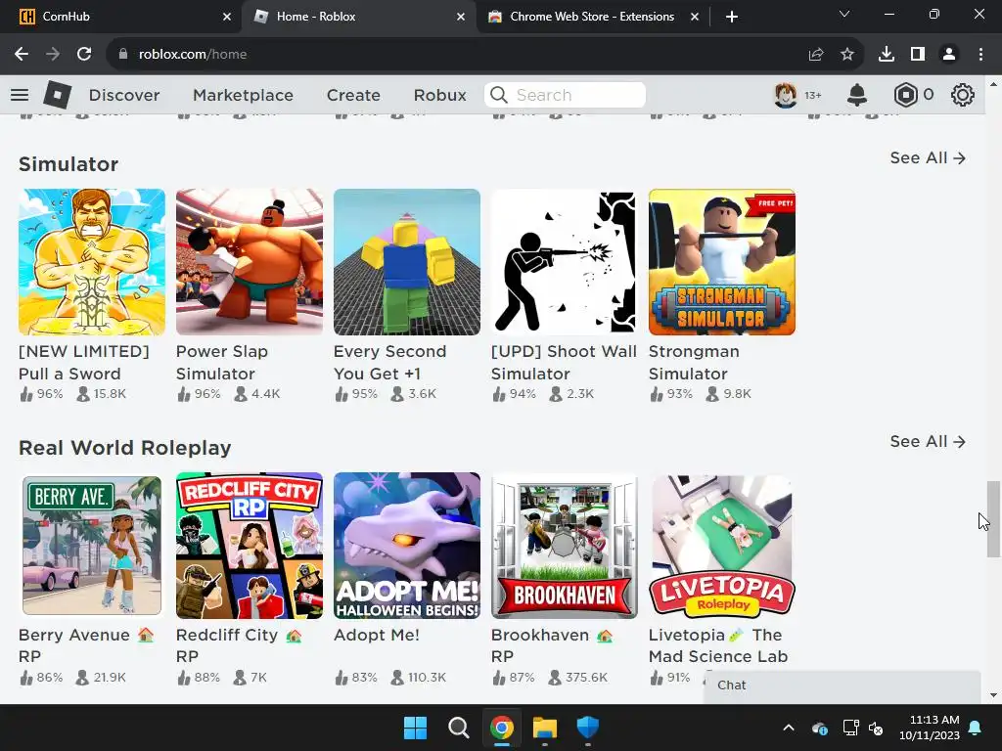Click the user avatar headshot
This screenshot has width=1002, height=751.
786,95
